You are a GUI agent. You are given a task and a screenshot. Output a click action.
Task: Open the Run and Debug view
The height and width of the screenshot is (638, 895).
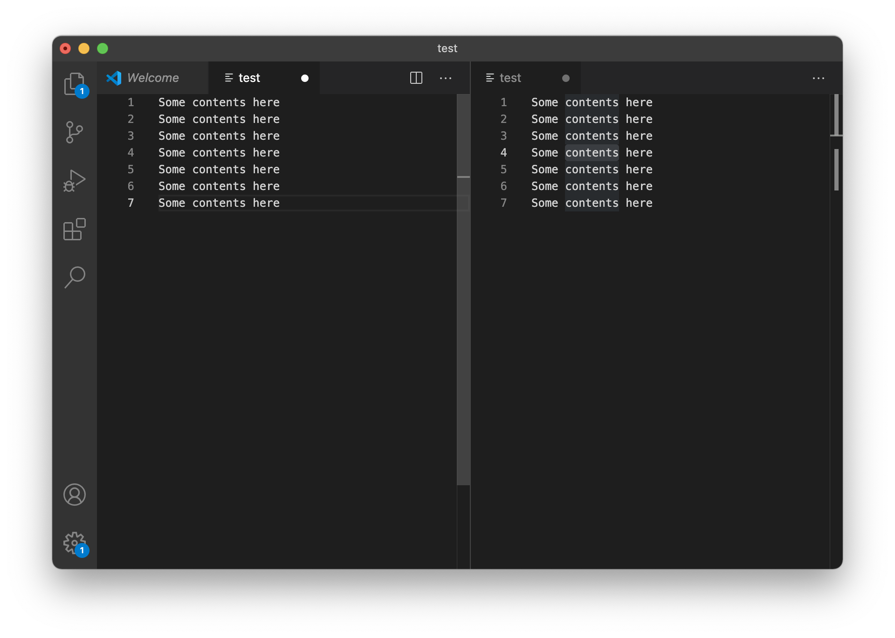(75, 181)
